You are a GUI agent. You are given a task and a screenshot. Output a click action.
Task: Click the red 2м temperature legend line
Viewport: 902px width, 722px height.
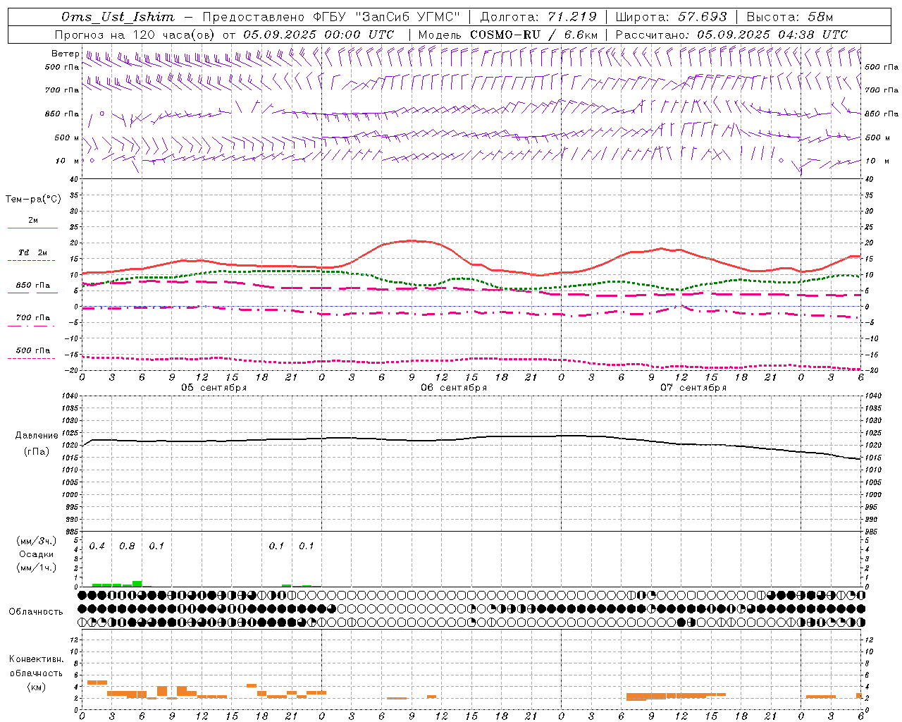coord(33,228)
